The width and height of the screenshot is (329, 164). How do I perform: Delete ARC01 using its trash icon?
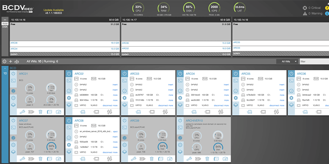pos(41,112)
